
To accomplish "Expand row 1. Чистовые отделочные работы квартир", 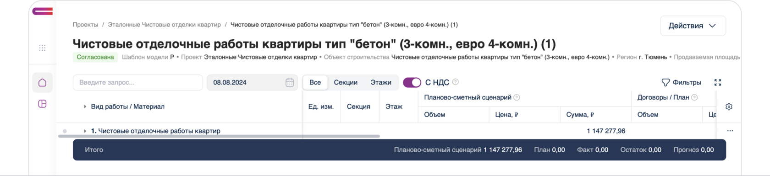I will 85,131.
